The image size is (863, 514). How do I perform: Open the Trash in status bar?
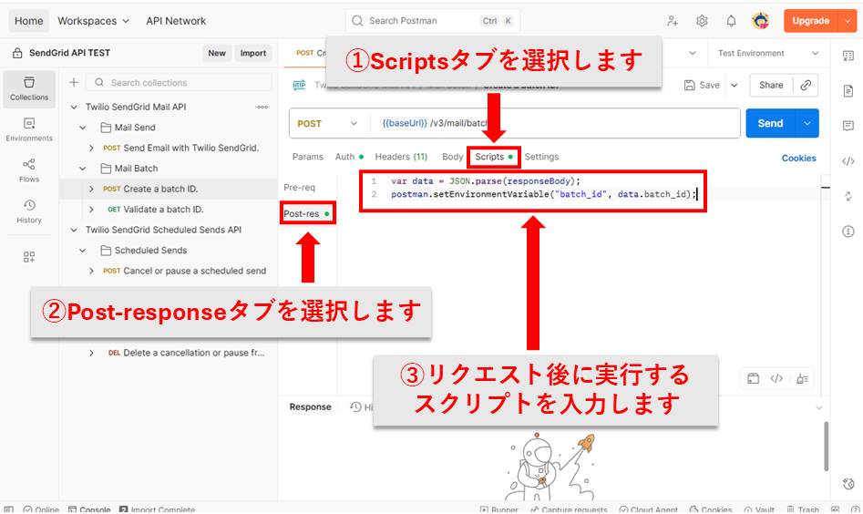click(803, 509)
